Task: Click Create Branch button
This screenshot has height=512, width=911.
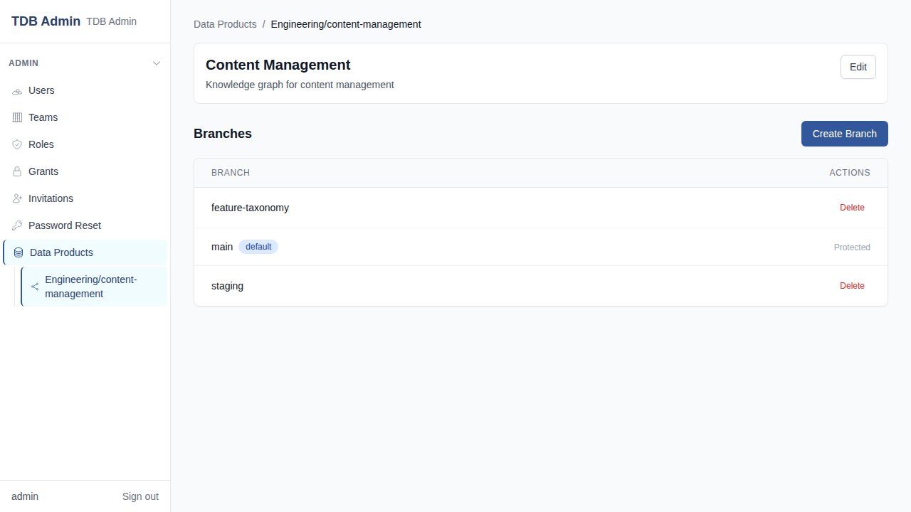Action: (845, 134)
